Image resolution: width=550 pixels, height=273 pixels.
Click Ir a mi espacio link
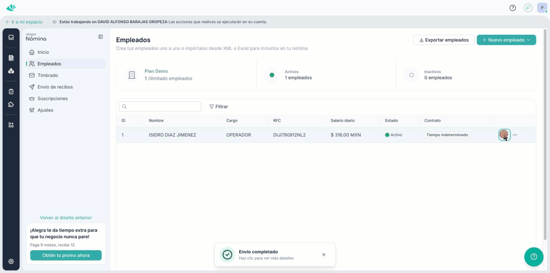click(24, 22)
